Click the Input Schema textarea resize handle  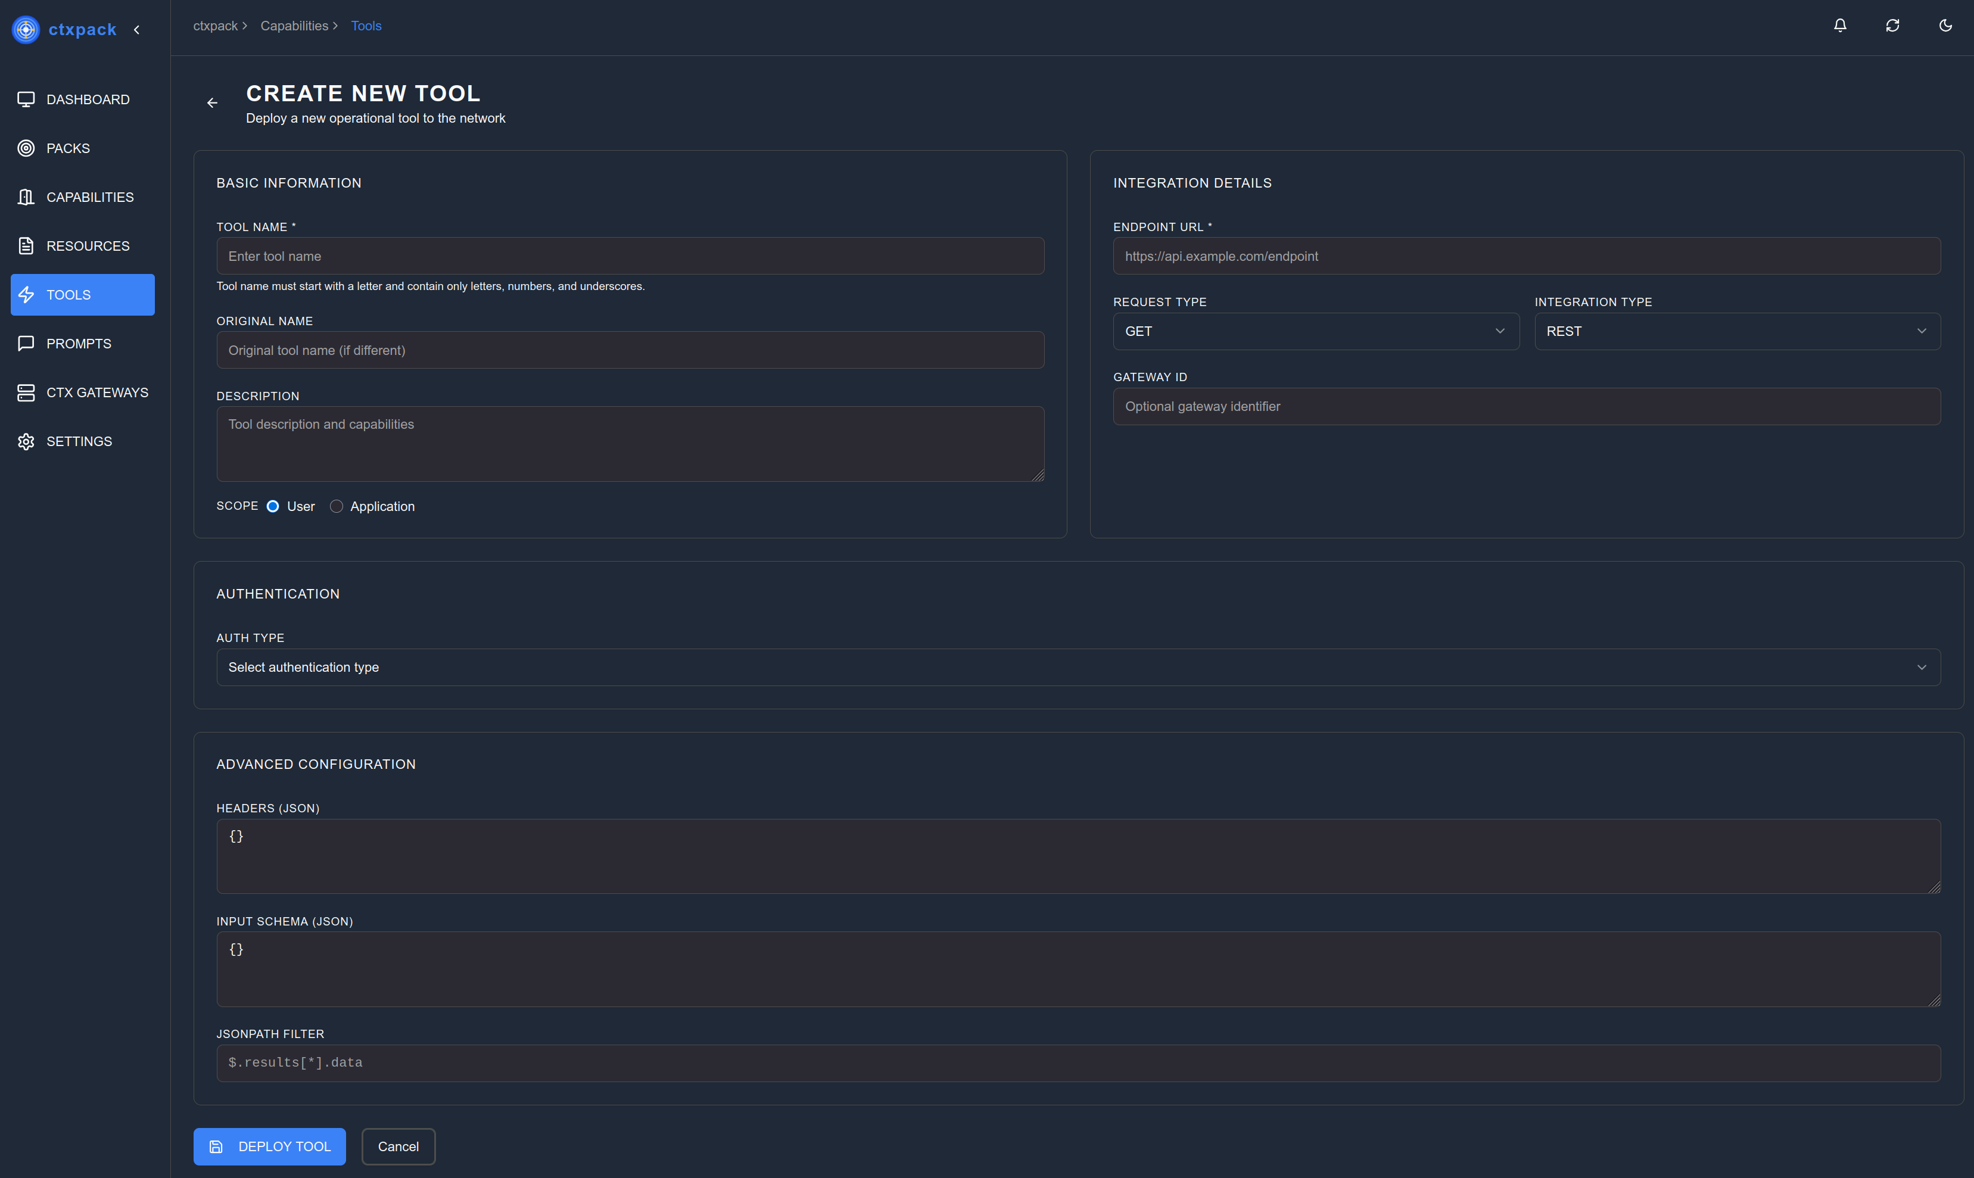point(1934,1000)
